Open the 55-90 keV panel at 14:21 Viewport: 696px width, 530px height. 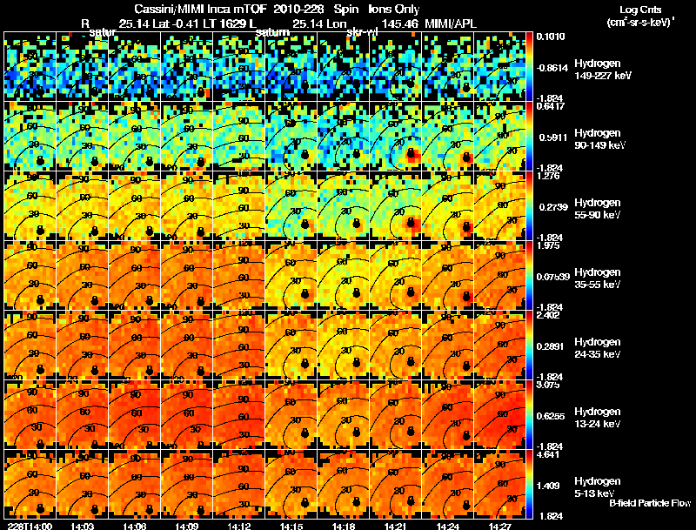[x=396, y=206]
